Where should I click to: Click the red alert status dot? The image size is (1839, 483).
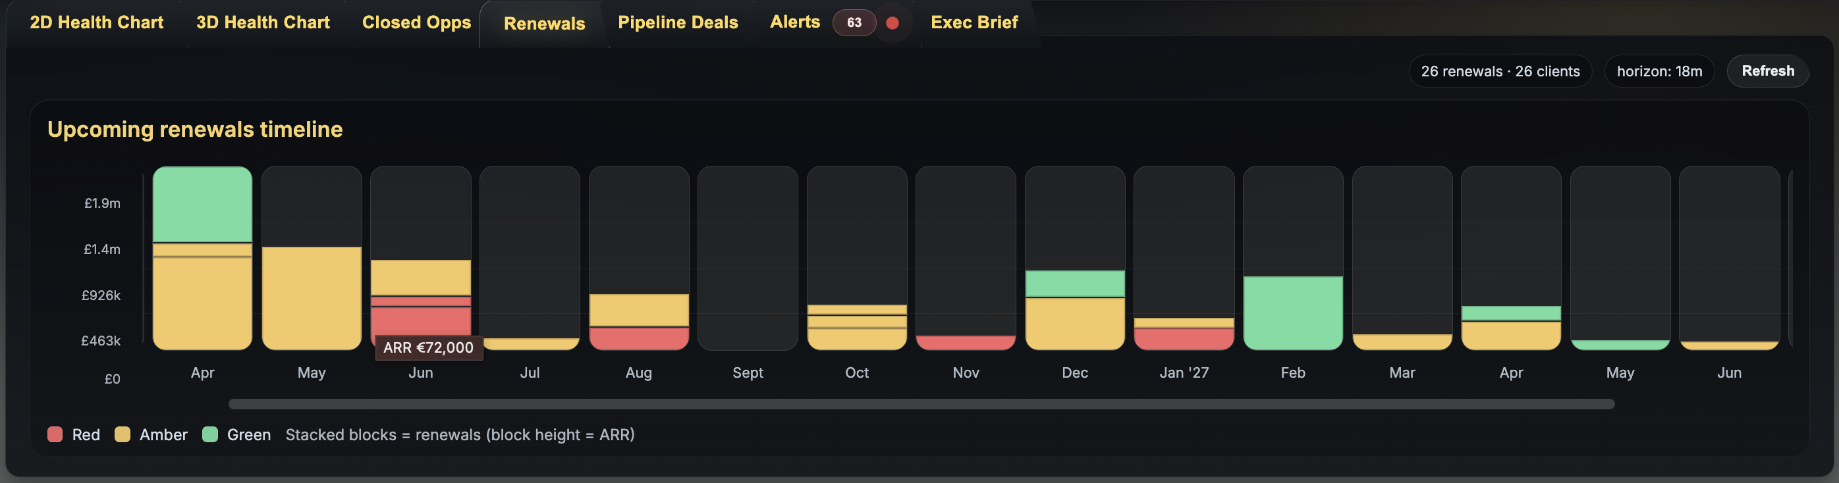tap(892, 23)
